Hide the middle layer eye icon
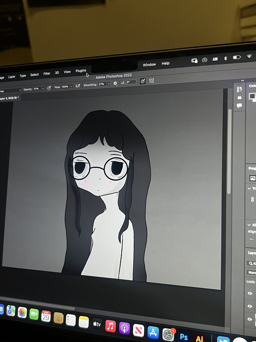 pos(250,306)
